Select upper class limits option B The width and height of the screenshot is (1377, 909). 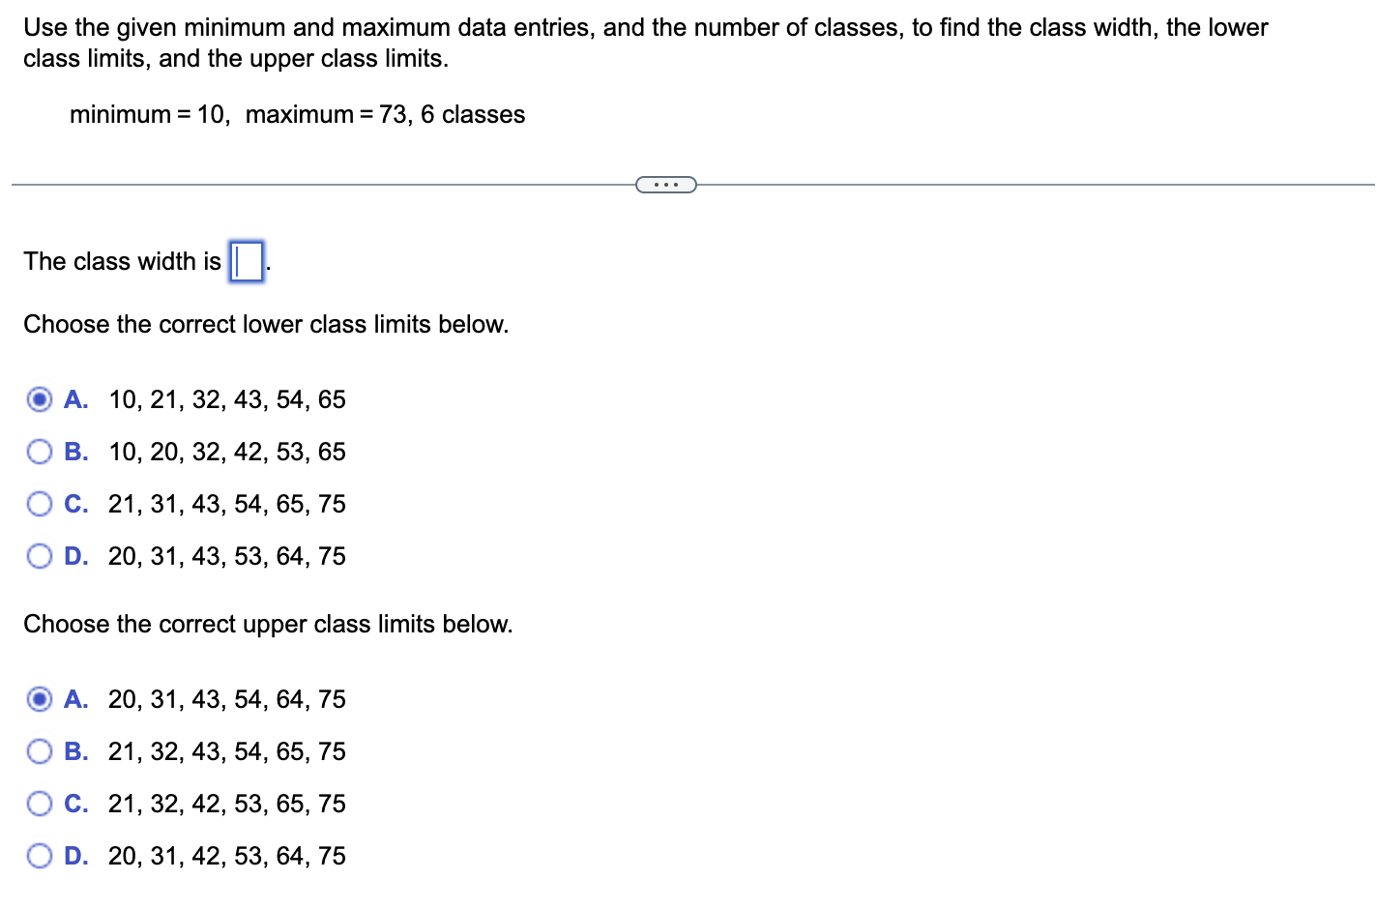point(40,751)
